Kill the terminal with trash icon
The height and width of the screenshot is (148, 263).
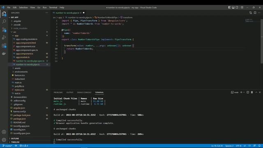point(252,92)
